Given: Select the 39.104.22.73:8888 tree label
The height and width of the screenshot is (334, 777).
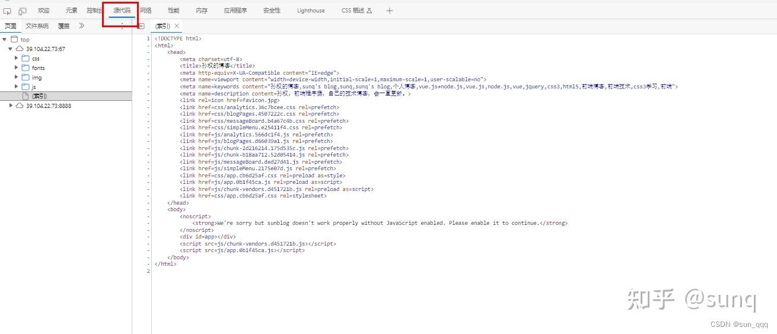Looking at the screenshot, I should [47, 106].
